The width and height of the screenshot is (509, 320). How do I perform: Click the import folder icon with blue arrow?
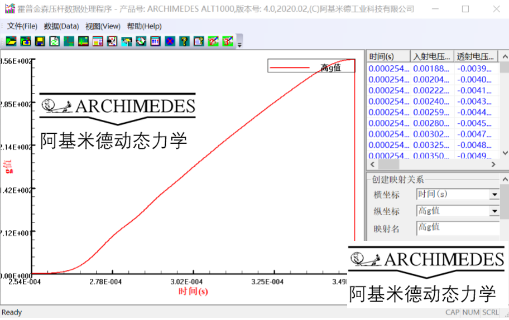(x=26, y=41)
